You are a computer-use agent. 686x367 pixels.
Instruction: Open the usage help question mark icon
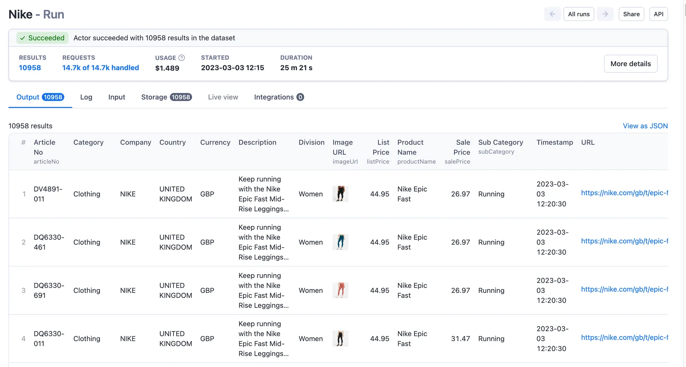coord(182,58)
